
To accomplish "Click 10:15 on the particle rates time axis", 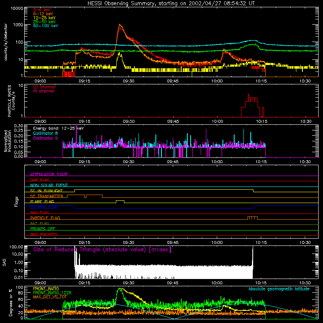I will 262,122.
